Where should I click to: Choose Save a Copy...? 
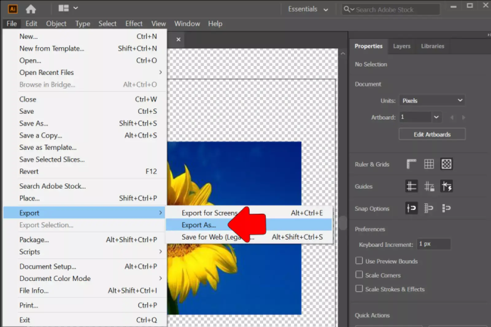tap(85, 135)
